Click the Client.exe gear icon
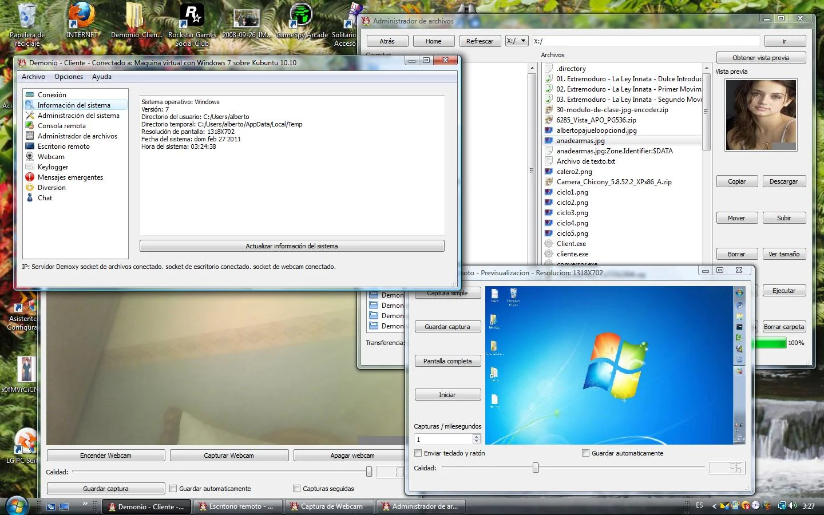Screen dimensions: 824x515 (x=549, y=244)
